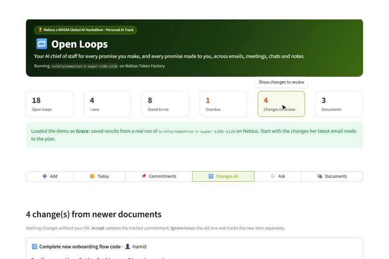Click the 3 Documents stat card
The image size is (389, 259).
point(339,104)
